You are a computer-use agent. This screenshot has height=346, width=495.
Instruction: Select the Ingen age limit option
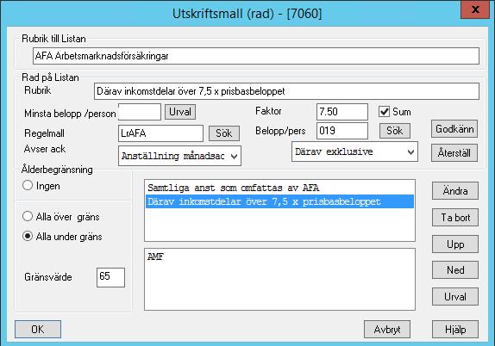tap(28, 185)
